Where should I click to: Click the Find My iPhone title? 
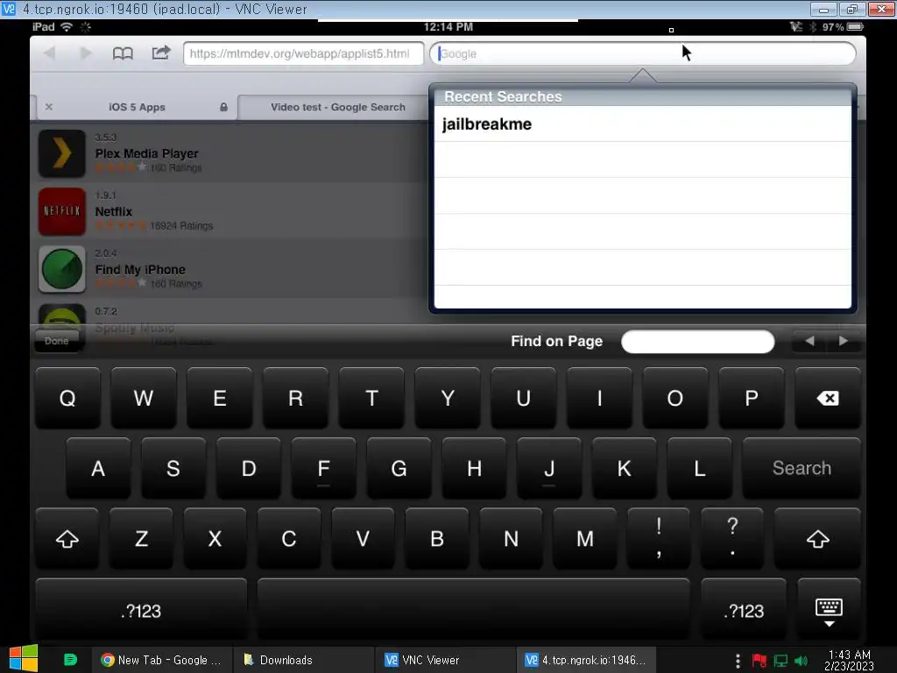[140, 270]
